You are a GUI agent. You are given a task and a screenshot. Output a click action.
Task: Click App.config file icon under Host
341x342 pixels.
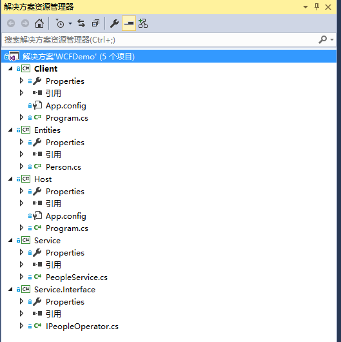(37, 216)
